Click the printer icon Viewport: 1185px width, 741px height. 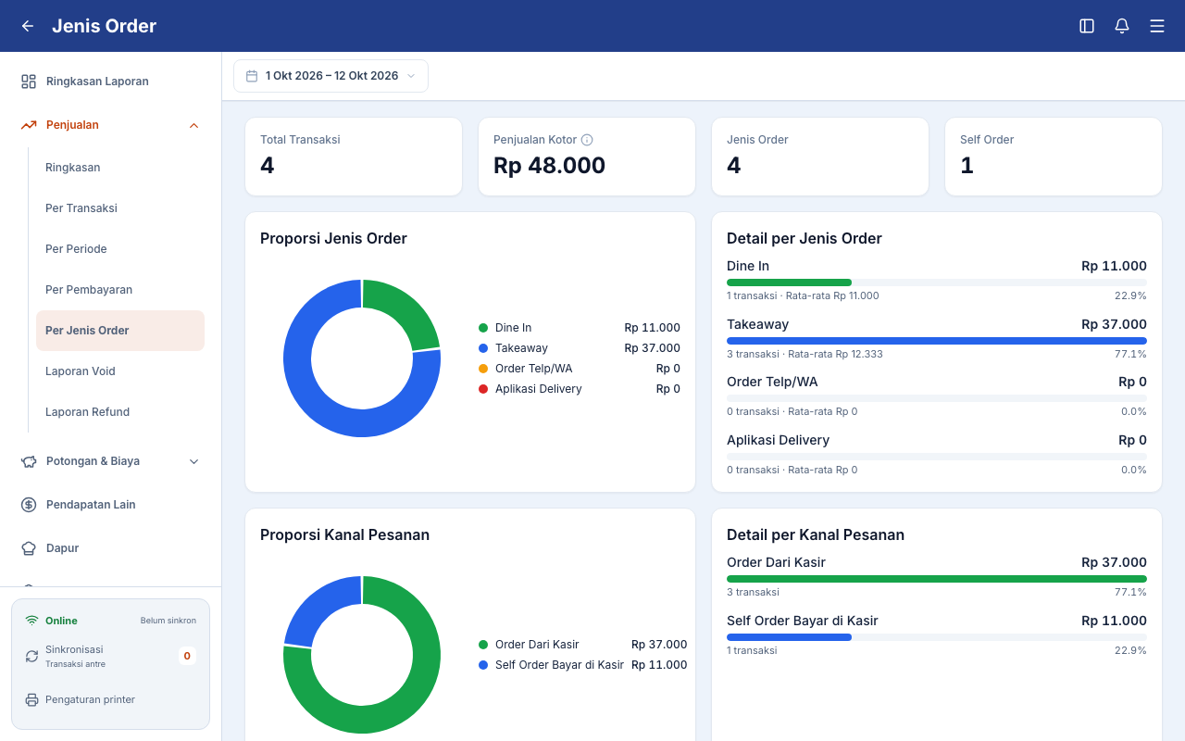click(31, 699)
